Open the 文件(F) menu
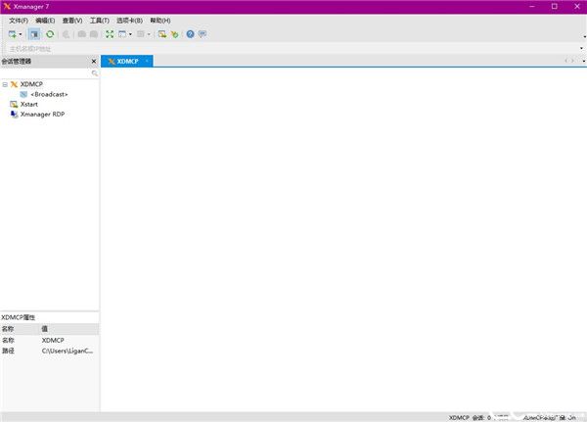587x422 pixels. (19, 20)
